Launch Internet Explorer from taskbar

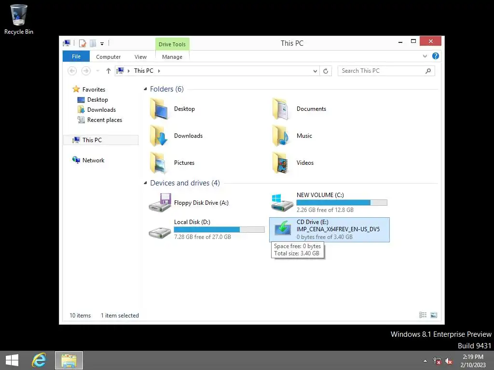pyautogui.click(x=39, y=360)
